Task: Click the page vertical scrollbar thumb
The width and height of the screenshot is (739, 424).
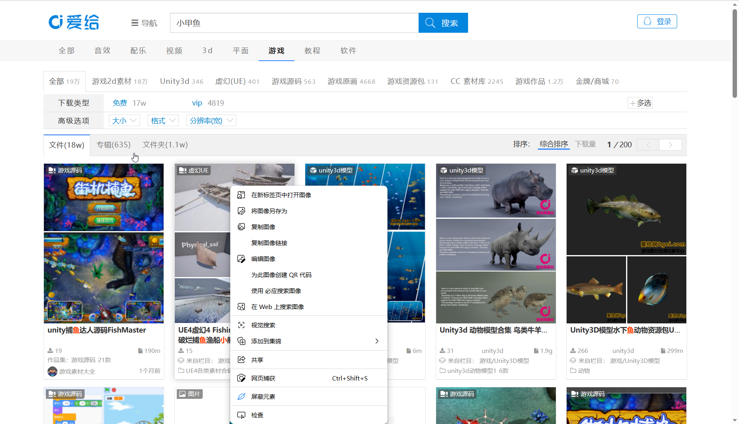Action: (x=735, y=53)
